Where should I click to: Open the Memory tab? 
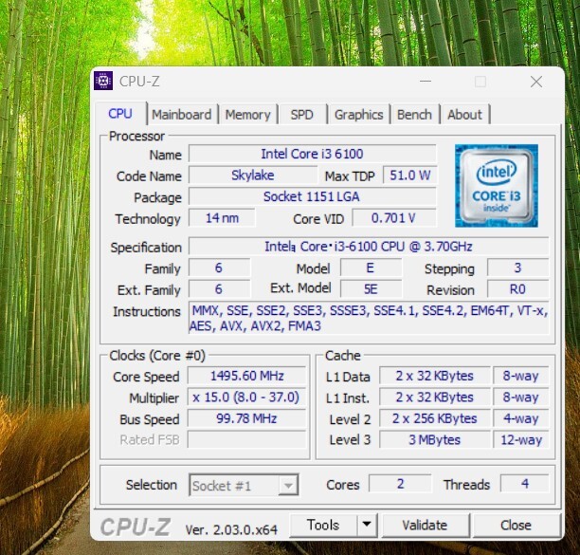point(248,115)
